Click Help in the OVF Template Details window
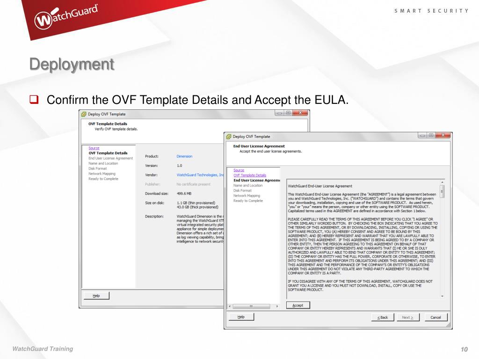The height and width of the screenshot is (359, 479). (96, 295)
